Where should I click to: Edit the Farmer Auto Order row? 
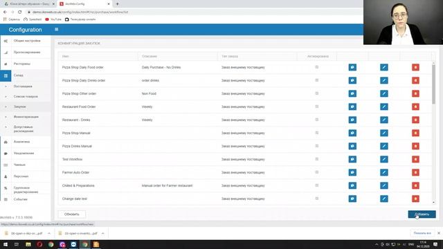(x=384, y=172)
